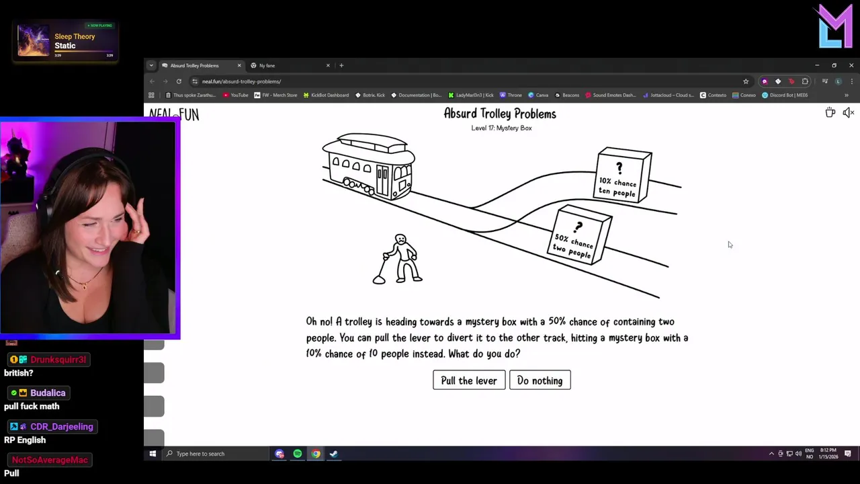Screen dimensions: 860x484
Task: Open the first pinned app on taskbar
Action: [279, 454]
